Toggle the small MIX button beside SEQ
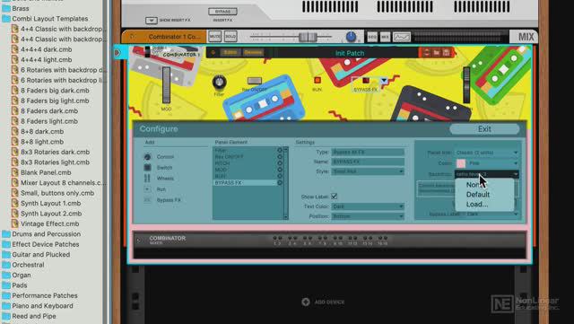This screenshot has width=574, height=324. [385, 37]
